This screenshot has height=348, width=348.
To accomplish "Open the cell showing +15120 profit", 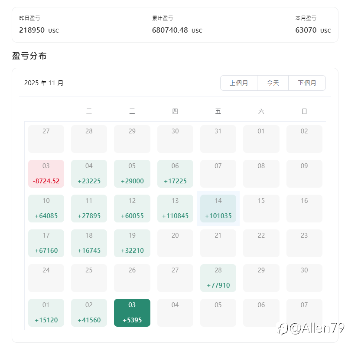I will click(x=46, y=313).
